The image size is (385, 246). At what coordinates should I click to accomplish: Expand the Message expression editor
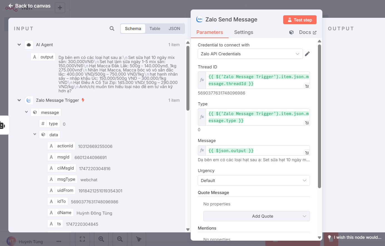click(307, 153)
